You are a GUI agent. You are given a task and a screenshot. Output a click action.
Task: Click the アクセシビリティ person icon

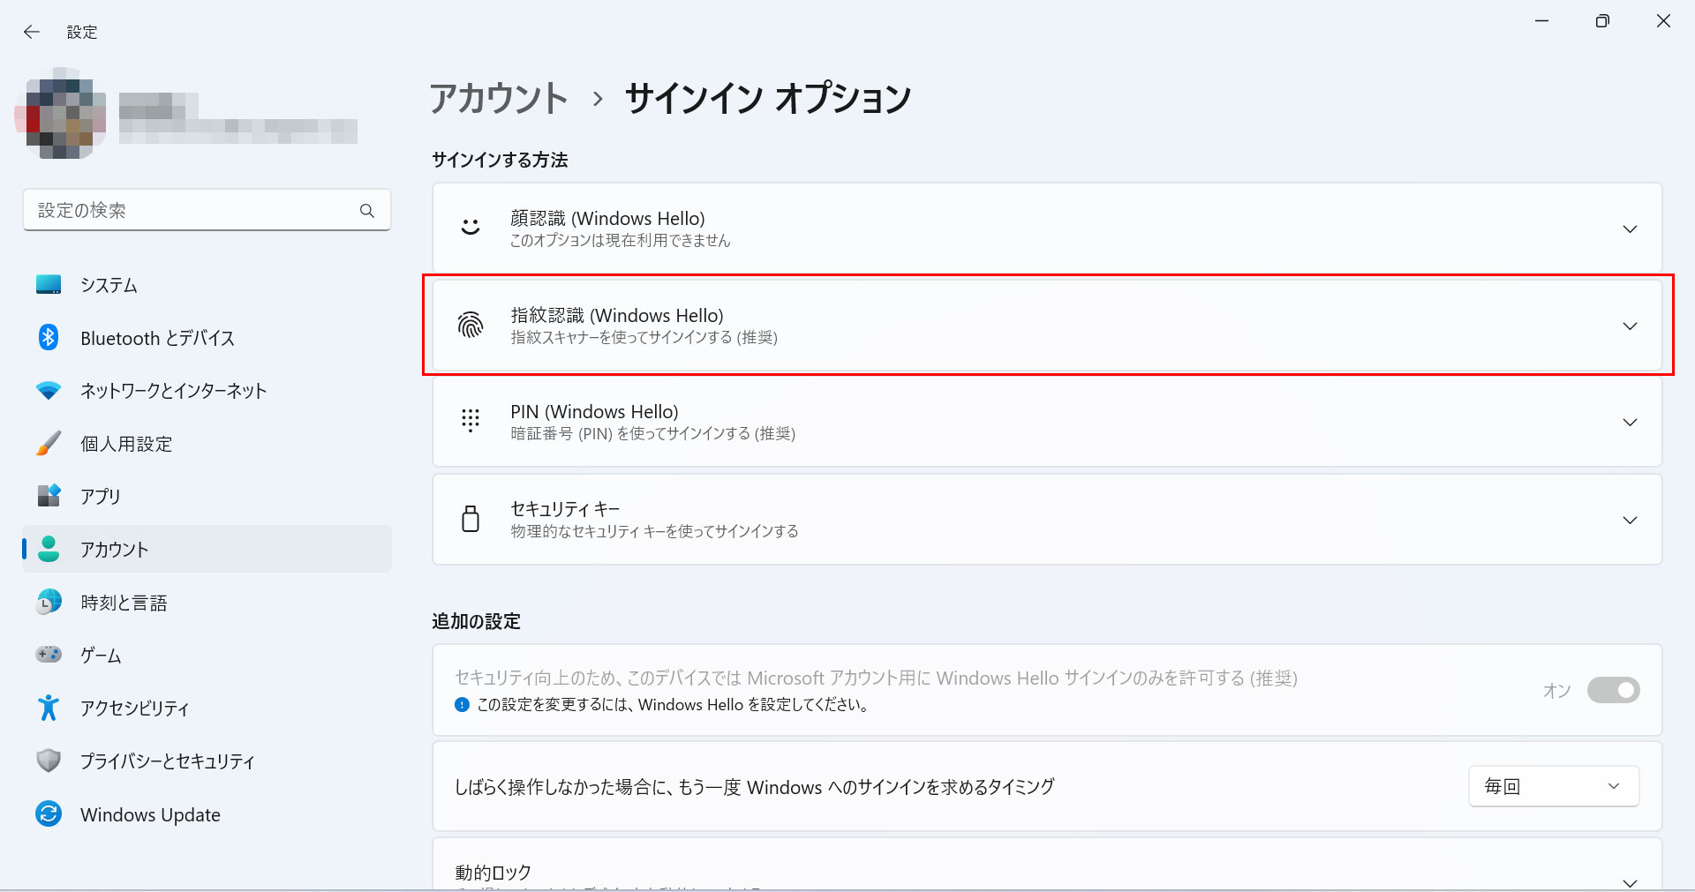[x=49, y=708]
